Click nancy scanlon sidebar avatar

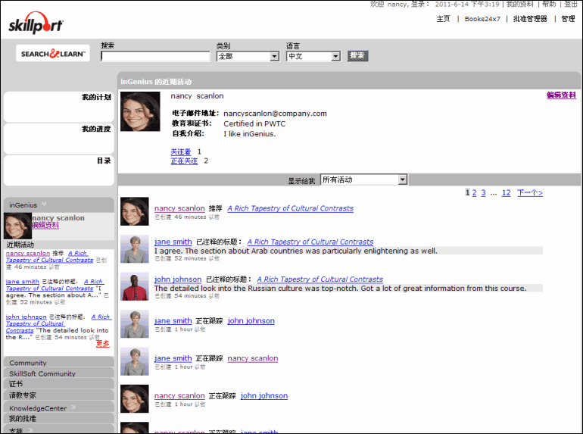(x=17, y=226)
